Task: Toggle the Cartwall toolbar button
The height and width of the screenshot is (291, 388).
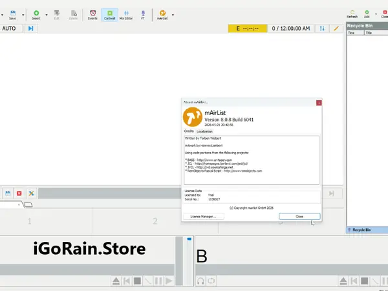Action: 110,15
